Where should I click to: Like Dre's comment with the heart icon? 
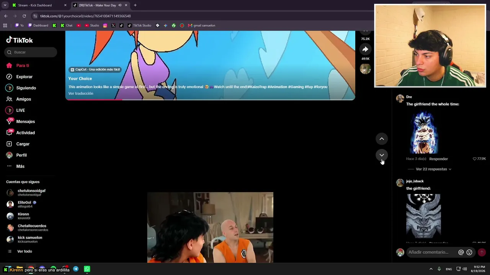coord(475,159)
